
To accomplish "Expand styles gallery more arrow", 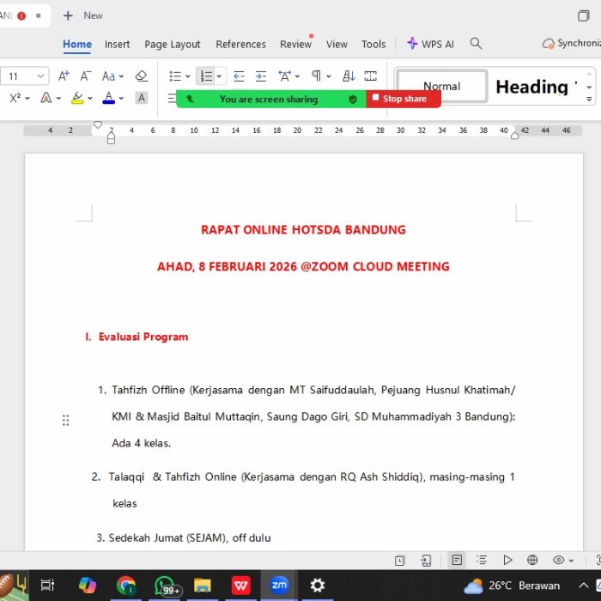I will coord(589,100).
